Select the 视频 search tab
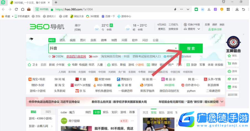250x131 pixels. (x=73, y=40)
